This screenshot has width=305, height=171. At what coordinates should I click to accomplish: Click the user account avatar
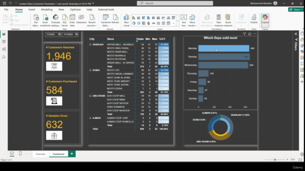(x=275, y=3)
